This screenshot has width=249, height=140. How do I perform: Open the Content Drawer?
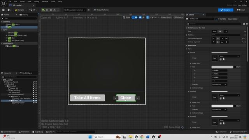tap(9, 132)
